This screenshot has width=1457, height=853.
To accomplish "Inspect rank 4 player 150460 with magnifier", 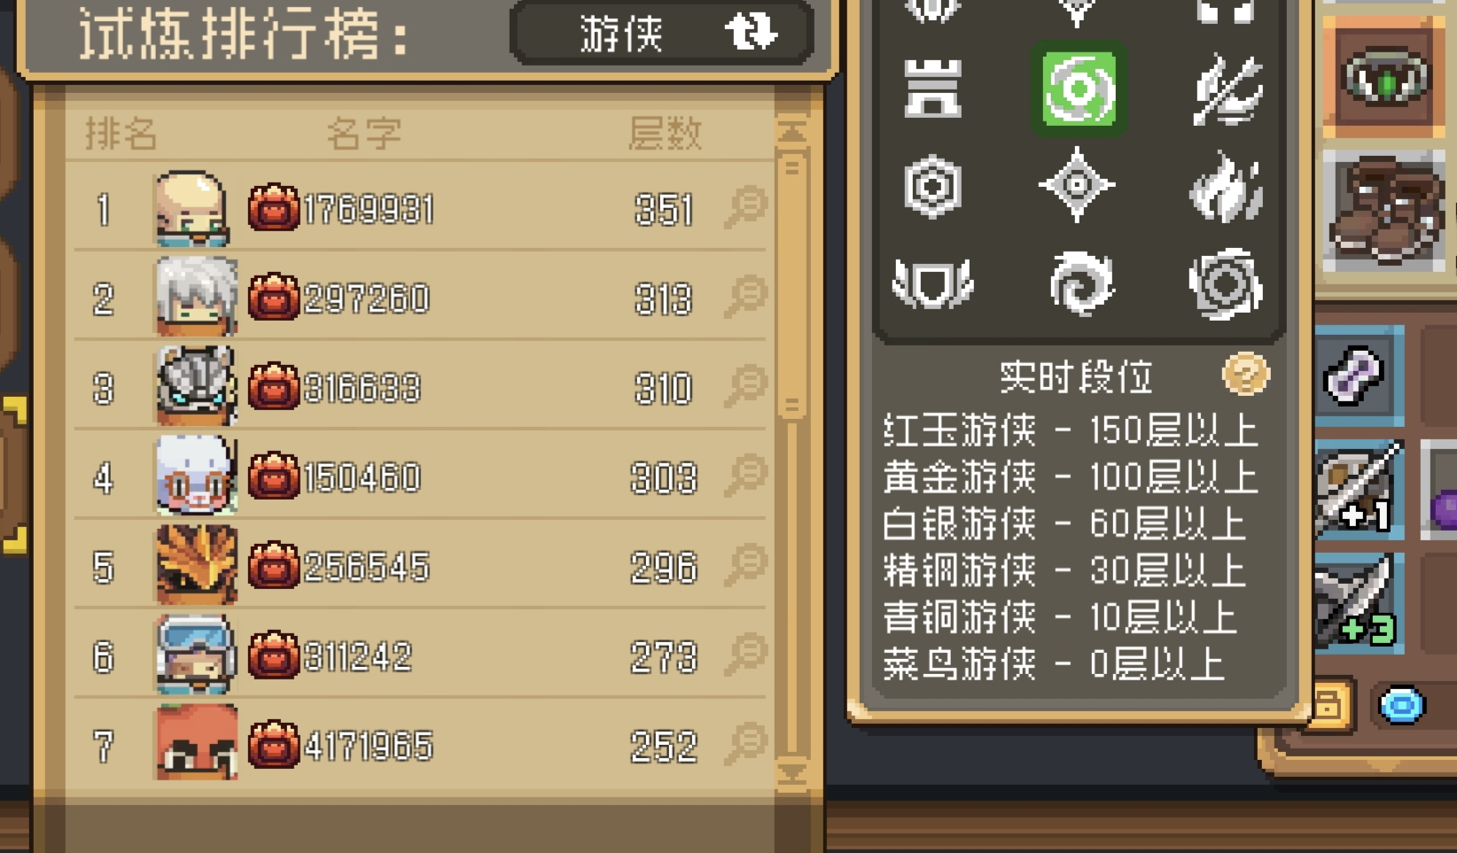I will [746, 476].
